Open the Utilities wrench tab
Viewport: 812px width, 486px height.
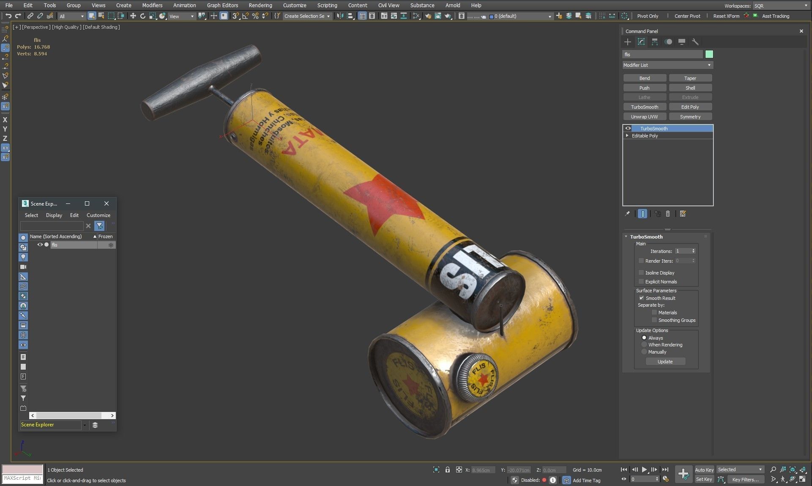pyautogui.click(x=695, y=42)
